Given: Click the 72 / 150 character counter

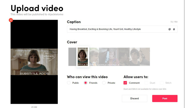Looking at the screenshot, I should click(174, 22).
